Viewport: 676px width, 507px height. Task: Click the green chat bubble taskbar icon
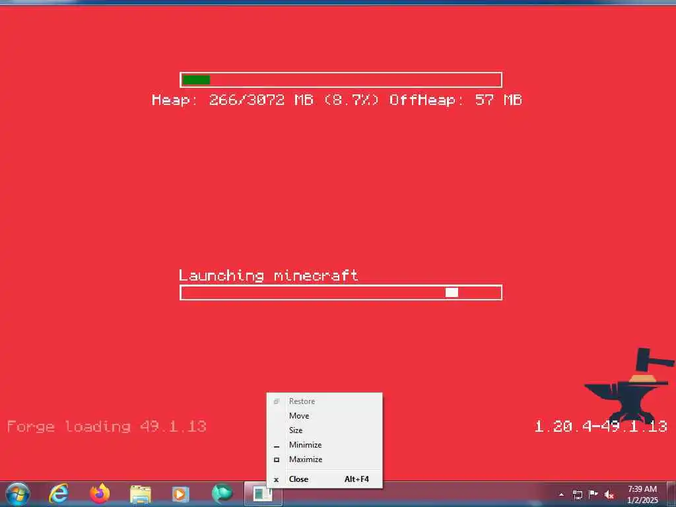pos(222,494)
